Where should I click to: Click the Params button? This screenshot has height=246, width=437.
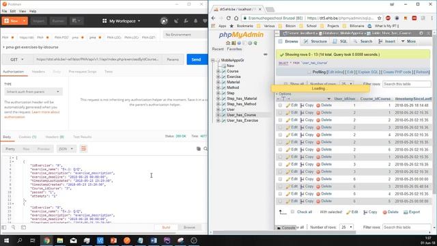173,59
